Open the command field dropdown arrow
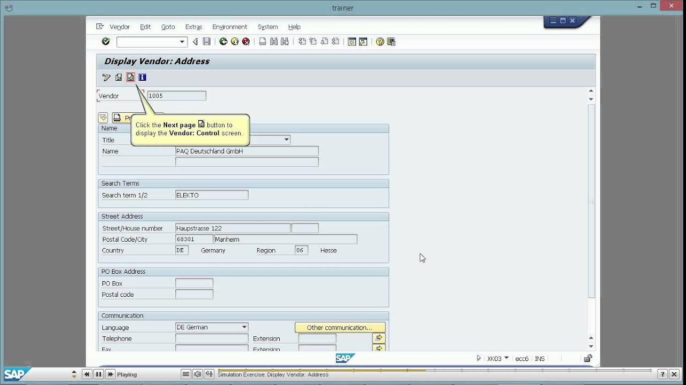 click(182, 42)
